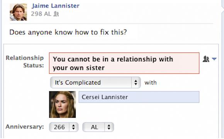Open the Jaime Lannister name link
The image size is (224, 139).
pyautogui.click(x=56, y=6)
